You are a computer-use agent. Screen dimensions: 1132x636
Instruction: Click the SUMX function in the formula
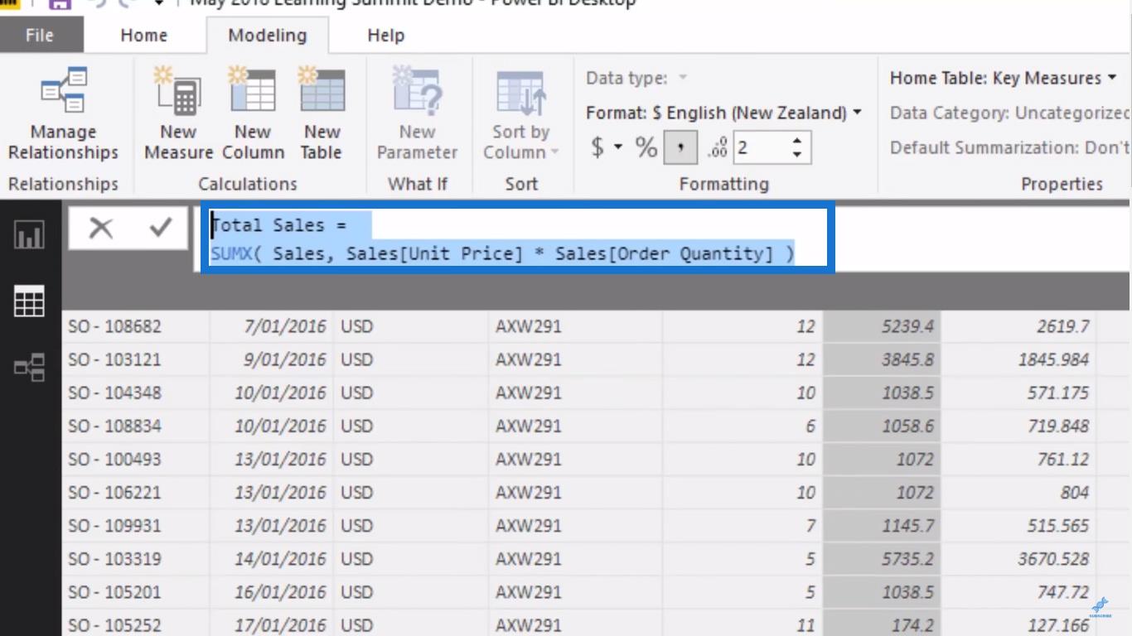[230, 253]
